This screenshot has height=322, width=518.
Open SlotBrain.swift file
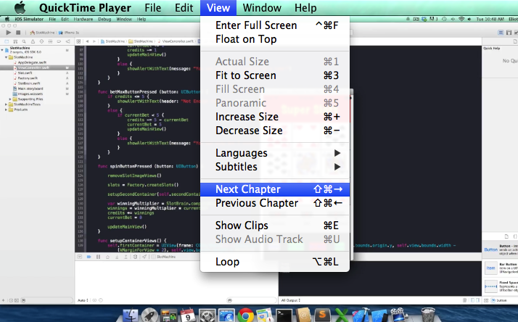(29, 83)
